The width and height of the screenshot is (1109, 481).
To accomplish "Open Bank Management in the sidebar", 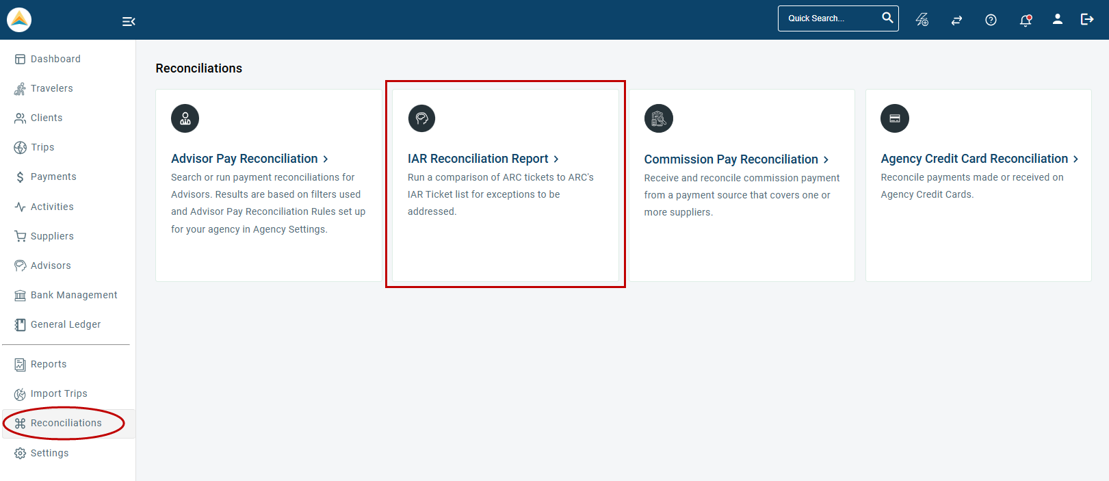I will 74,295.
